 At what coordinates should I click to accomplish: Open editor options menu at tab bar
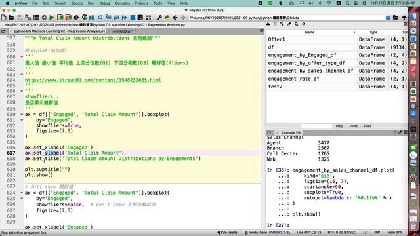262,31
